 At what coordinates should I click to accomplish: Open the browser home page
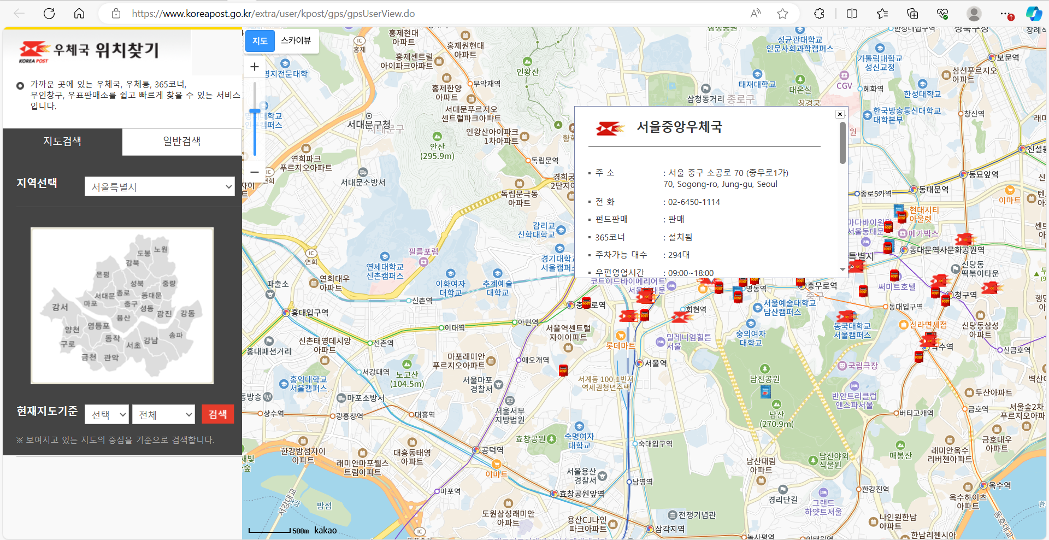pyautogui.click(x=79, y=14)
